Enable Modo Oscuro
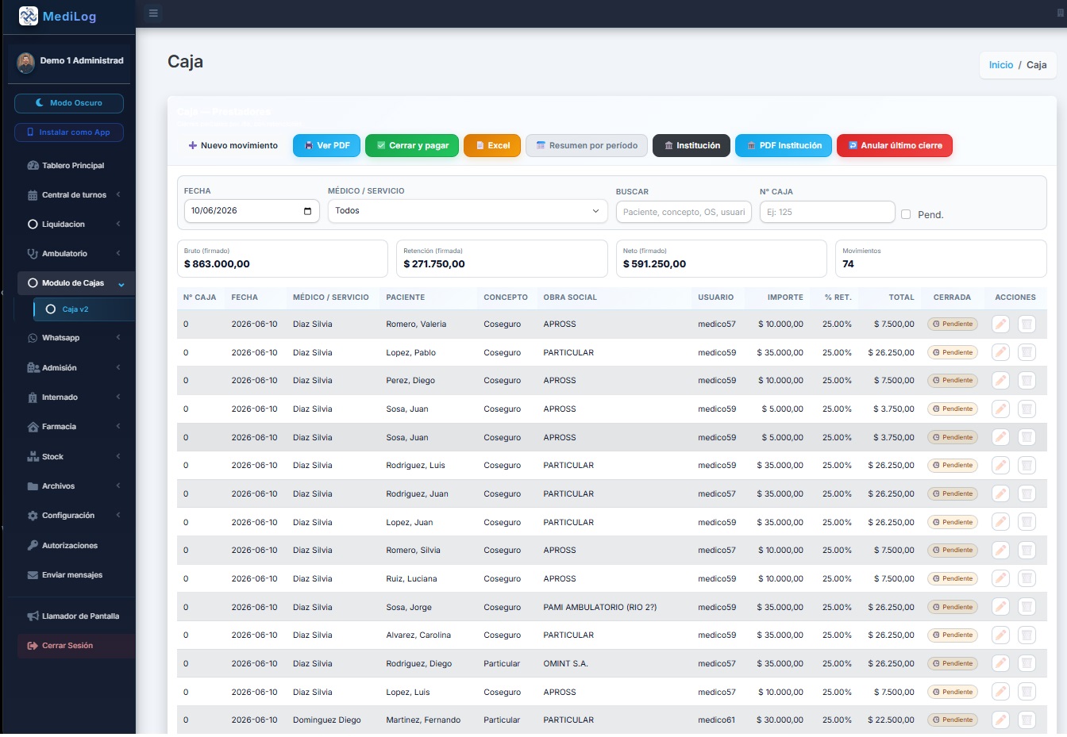Screen dimensions: 1067x737 pyautogui.click(x=69, y=103)
